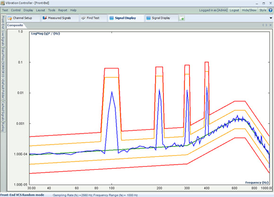Click the 1.00E-04 Y-axis tick label

[21, 154]
